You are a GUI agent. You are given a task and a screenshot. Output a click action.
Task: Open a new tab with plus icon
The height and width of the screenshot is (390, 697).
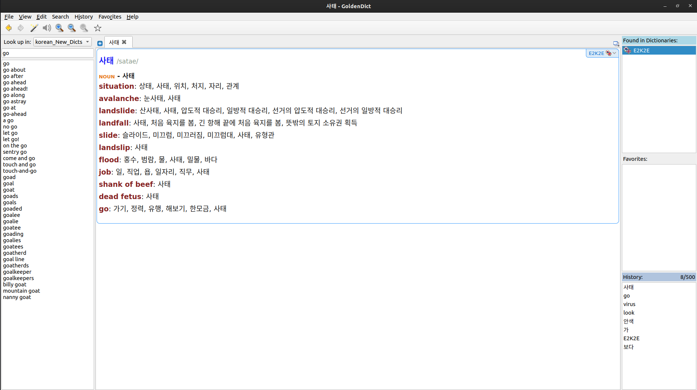(100, 43)
